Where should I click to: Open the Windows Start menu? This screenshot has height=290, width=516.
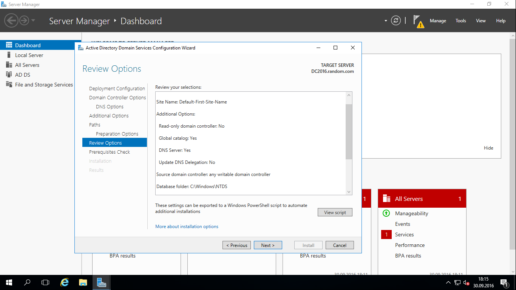pos(9,282)
